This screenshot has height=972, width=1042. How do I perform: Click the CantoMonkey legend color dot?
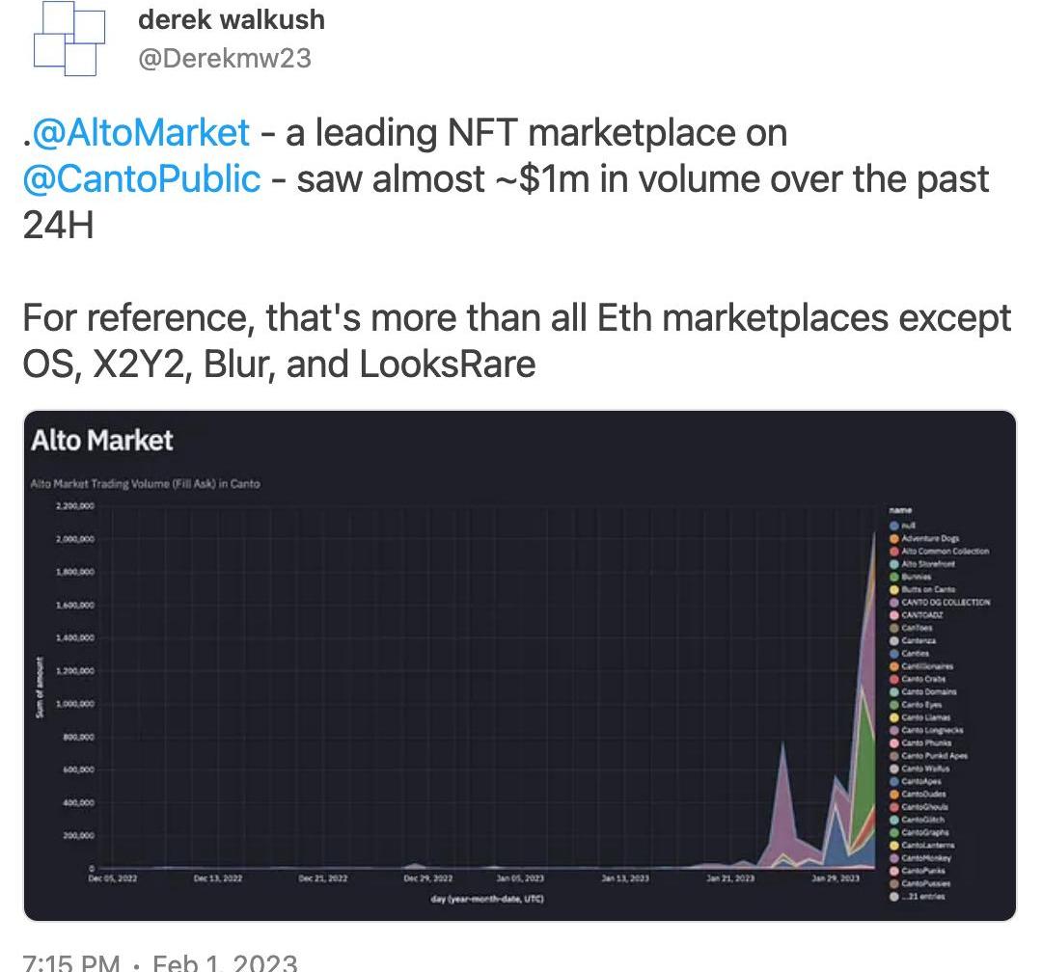tap(894, 858)
